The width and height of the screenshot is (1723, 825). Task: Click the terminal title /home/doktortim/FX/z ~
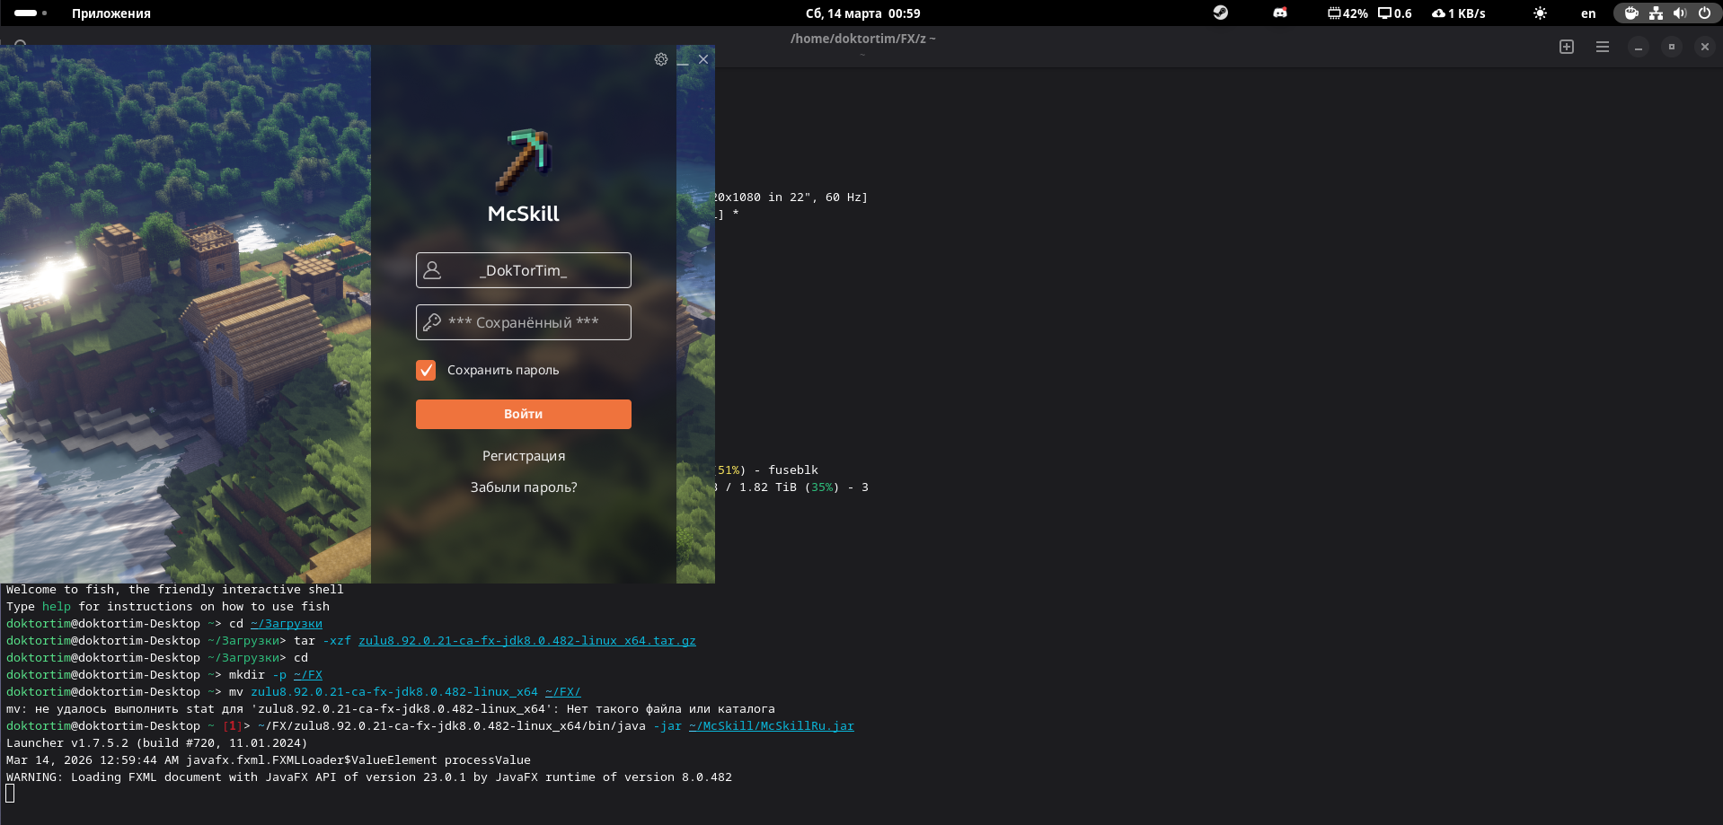pyautogui.click(x=863, y=39)
